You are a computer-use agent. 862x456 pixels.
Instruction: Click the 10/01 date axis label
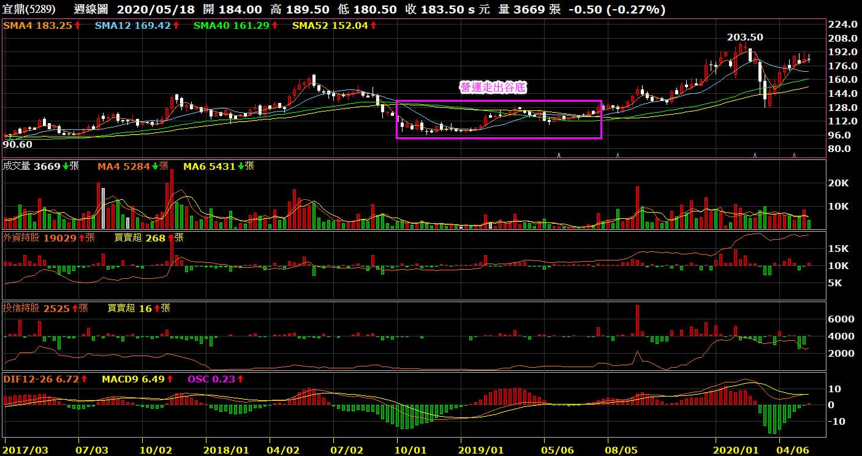pyautogui.click(x=412, y=450)
